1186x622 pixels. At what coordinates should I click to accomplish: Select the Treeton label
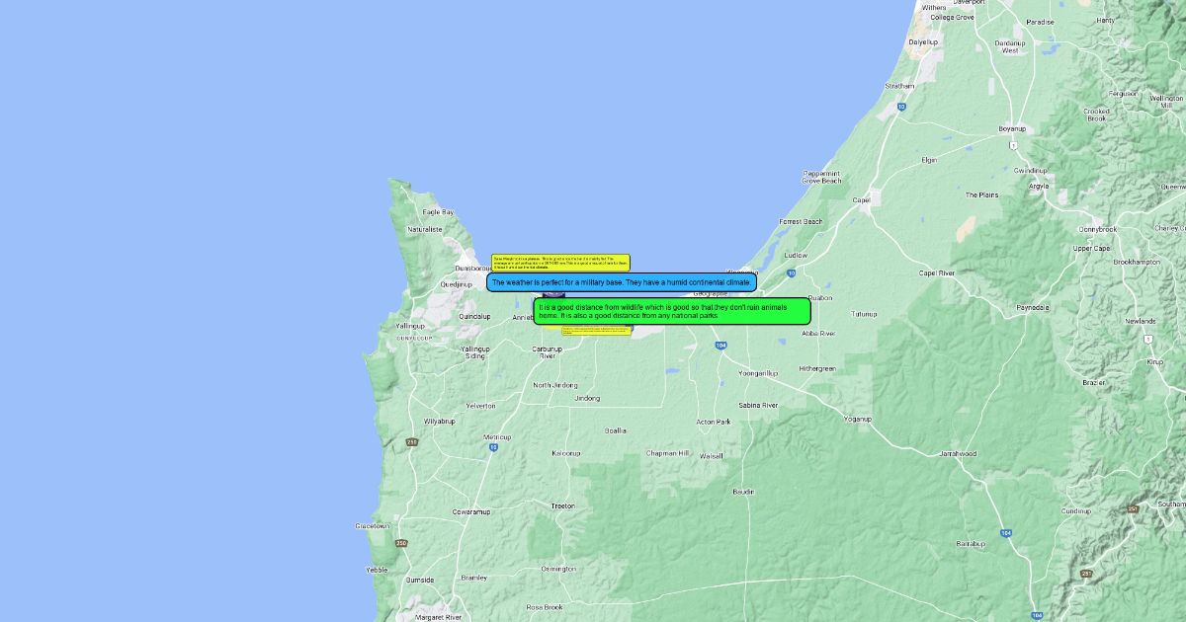coord(562,505)
